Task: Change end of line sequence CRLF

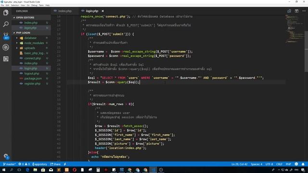Action: (x=279, y=164)
